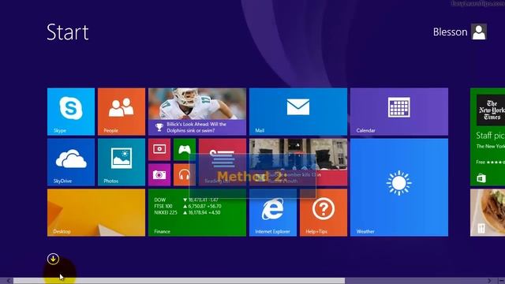Open the News tile with building photo
The image size is (505, 284).
pyautogui.click(x=298, y=162)
